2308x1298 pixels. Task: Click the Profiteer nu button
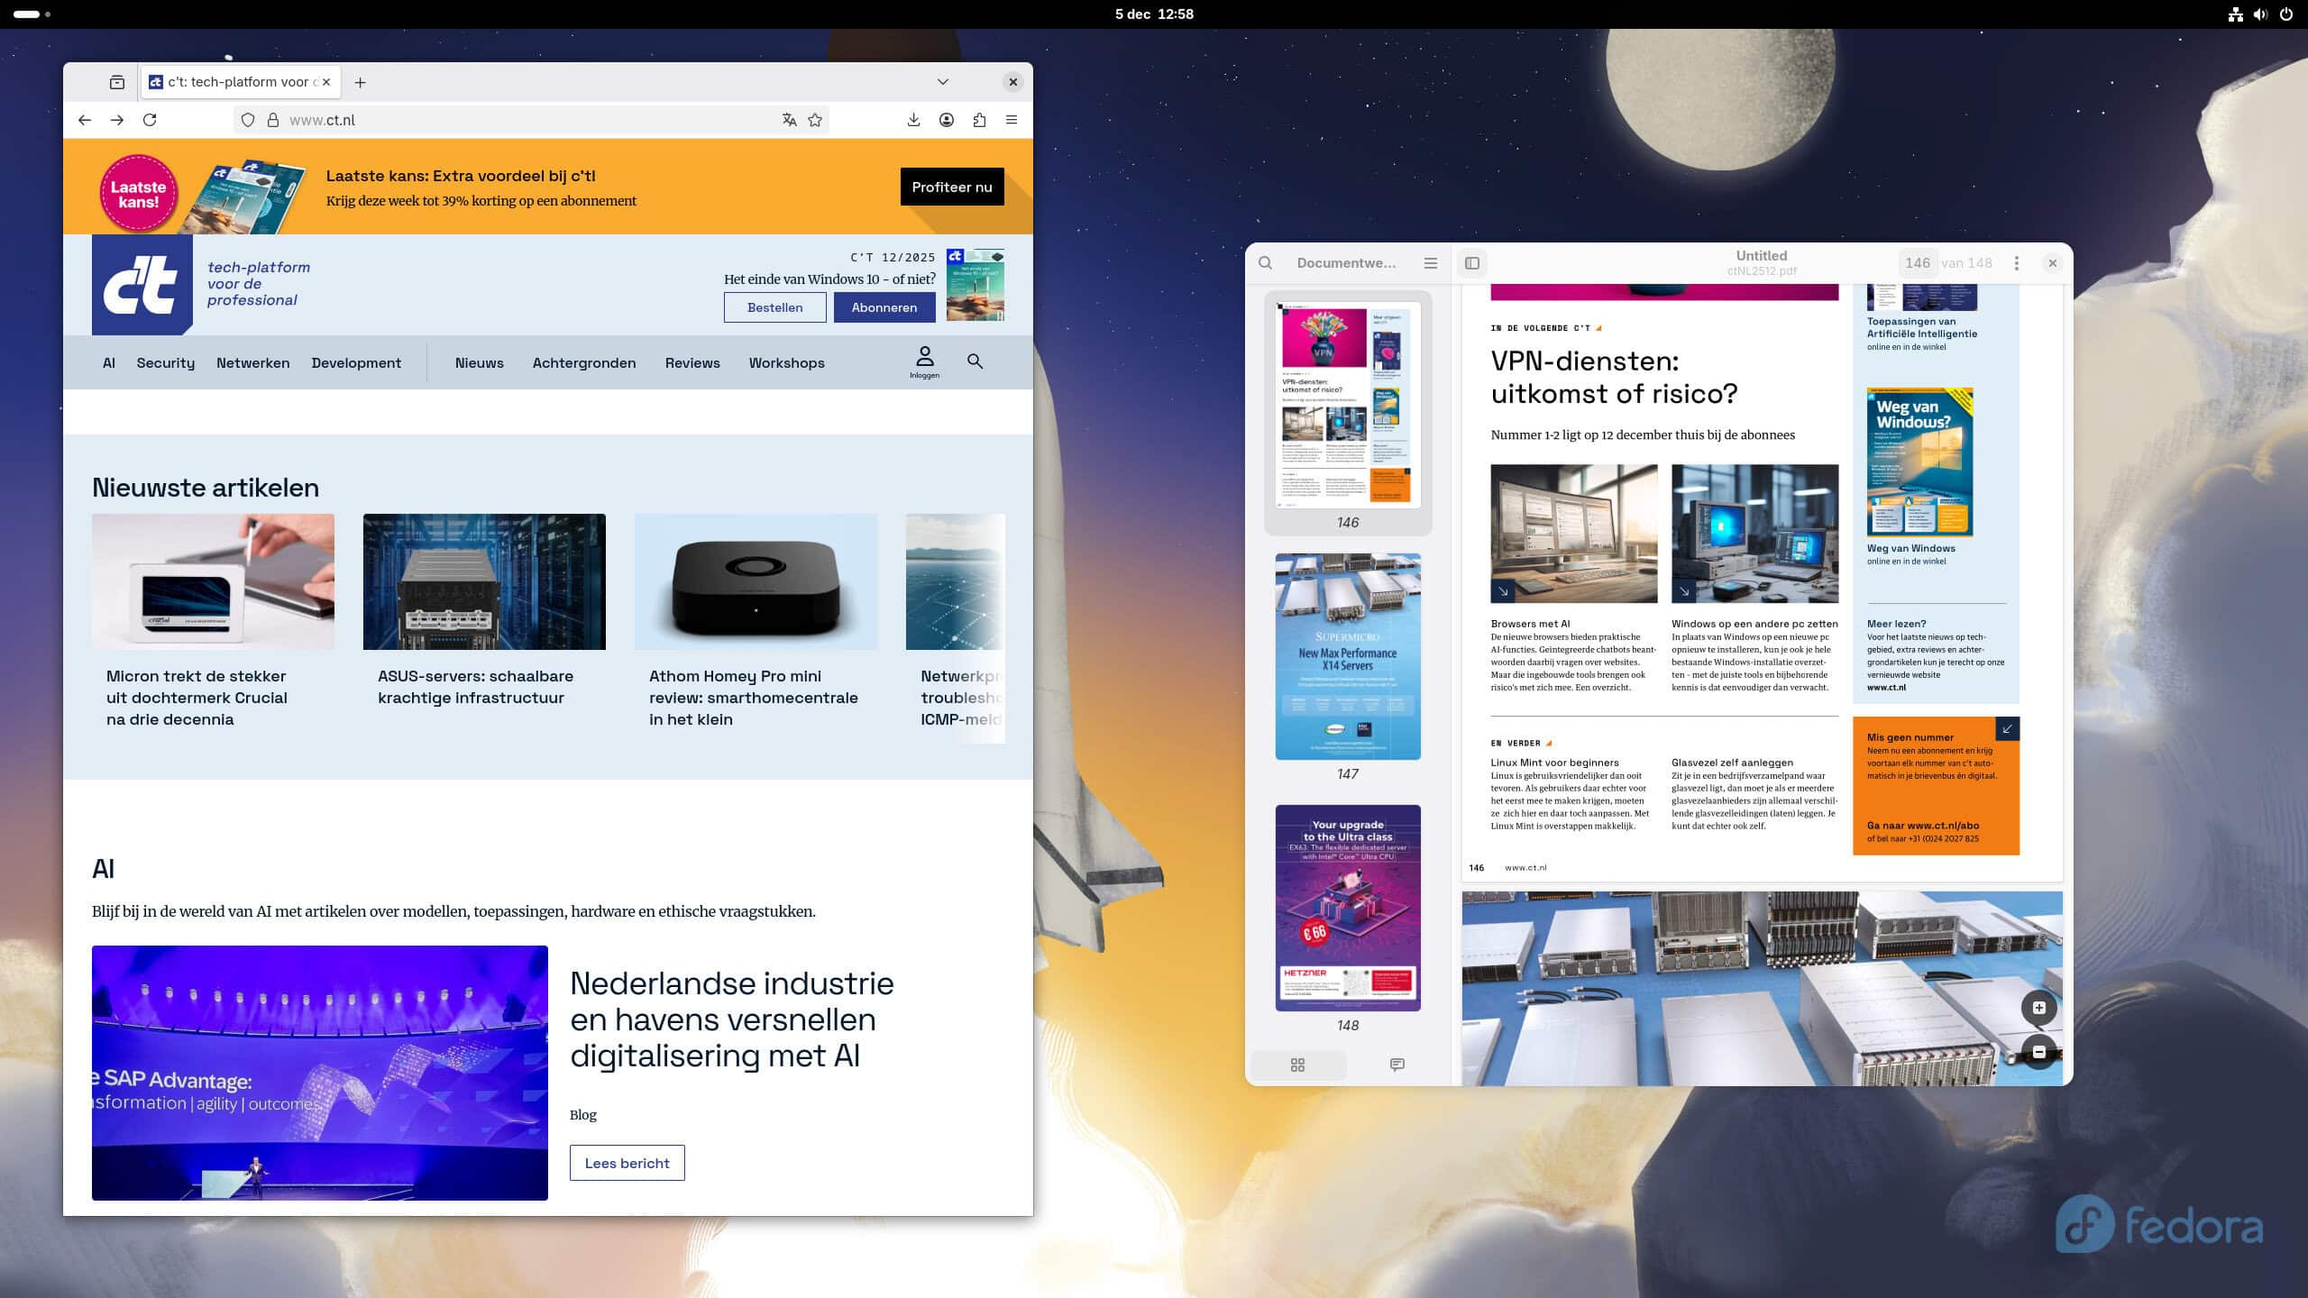pyautogui.click(x=952, y=187)
